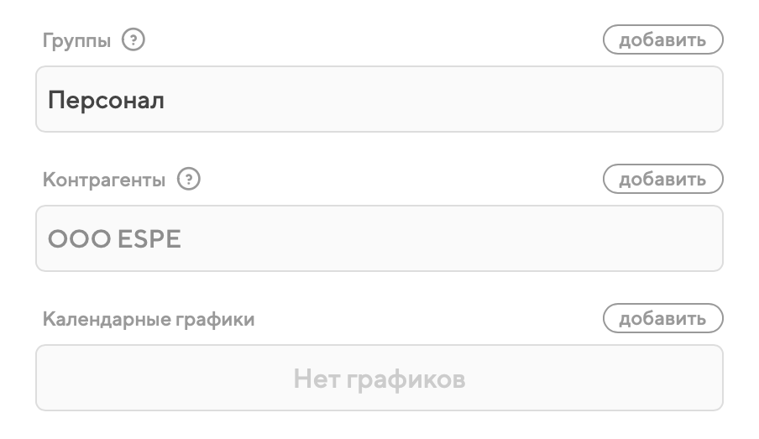Select the ООО ESPE contractor entry

[x=114, y=240]
